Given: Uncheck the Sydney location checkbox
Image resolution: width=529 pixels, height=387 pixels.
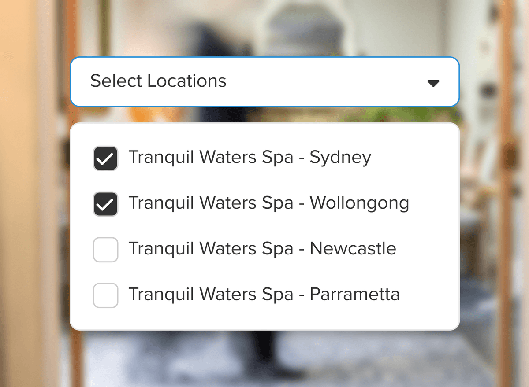Looking at the screenshot, I should pos(106,158).
